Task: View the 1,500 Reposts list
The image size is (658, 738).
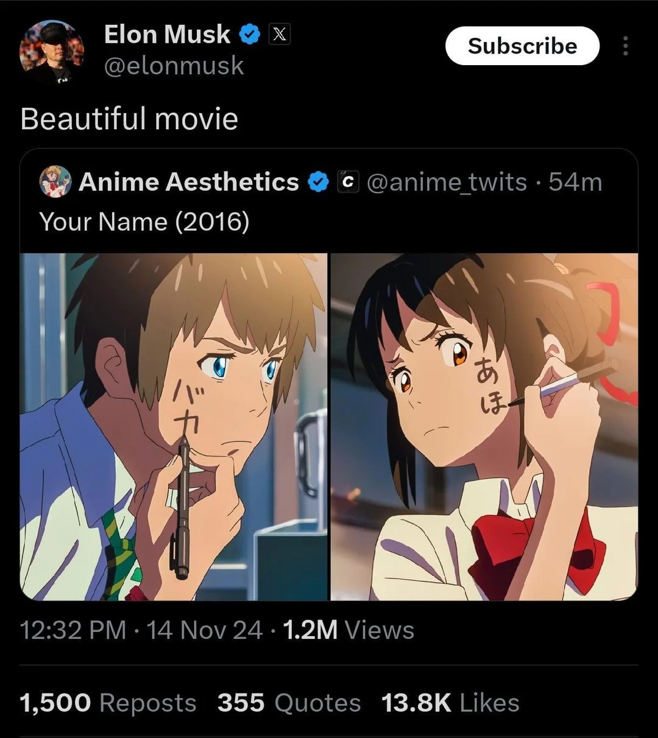Action: 108,703
